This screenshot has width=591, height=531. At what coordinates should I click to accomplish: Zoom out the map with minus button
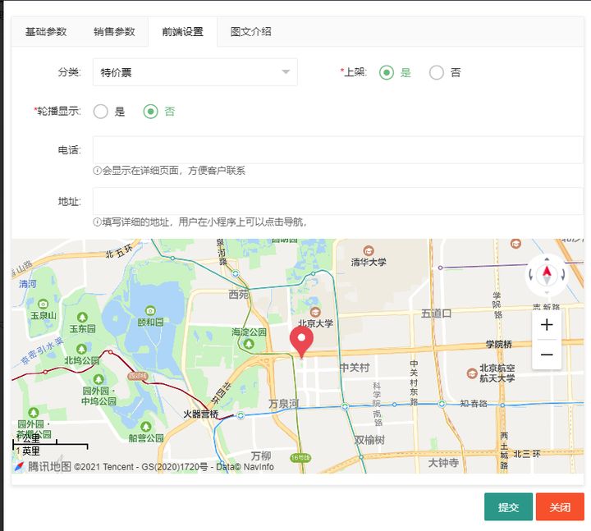547,355
